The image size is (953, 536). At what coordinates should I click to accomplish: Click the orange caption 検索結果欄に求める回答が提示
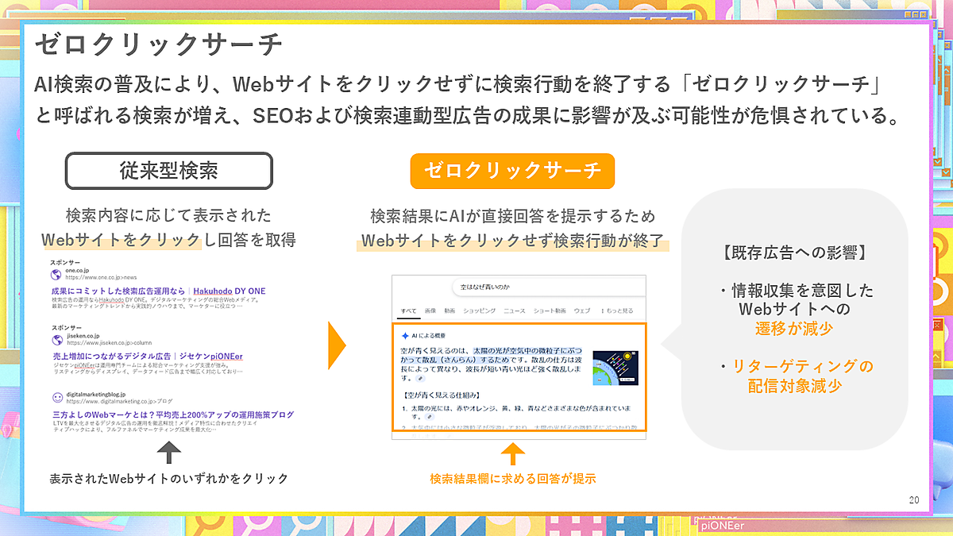click(x=512, y=479)
